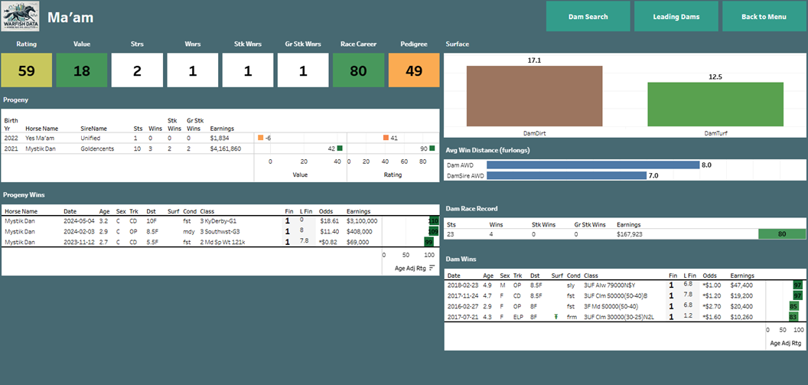Click the sort icon beside Age Adj Rtg
808x385 pixels.
[x=432, y=267]
